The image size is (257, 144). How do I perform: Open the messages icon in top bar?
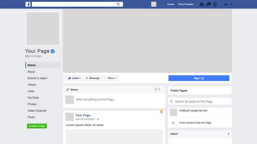point(208,4)
